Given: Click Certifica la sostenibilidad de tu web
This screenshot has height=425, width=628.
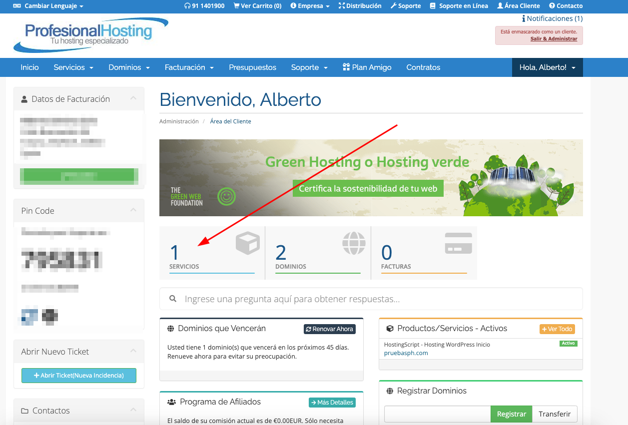Looking at the screenshot, I should coord(368,188).
